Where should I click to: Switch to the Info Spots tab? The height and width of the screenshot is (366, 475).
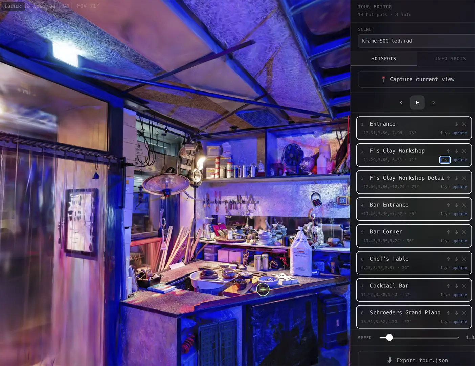(x=450, y=59)
